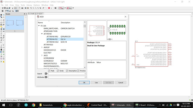193x108 pixels.
Task: Select the Change wrench tool
Action: 4,25
